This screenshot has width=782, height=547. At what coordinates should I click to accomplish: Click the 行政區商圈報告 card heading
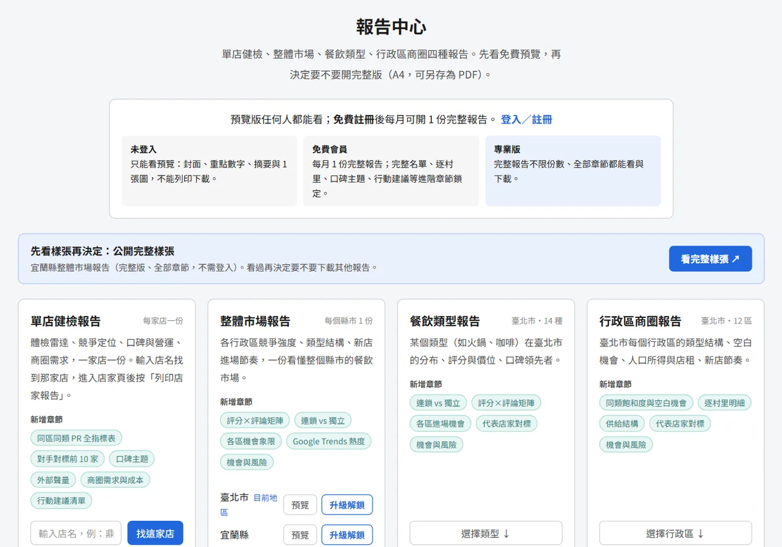[640, 321]
